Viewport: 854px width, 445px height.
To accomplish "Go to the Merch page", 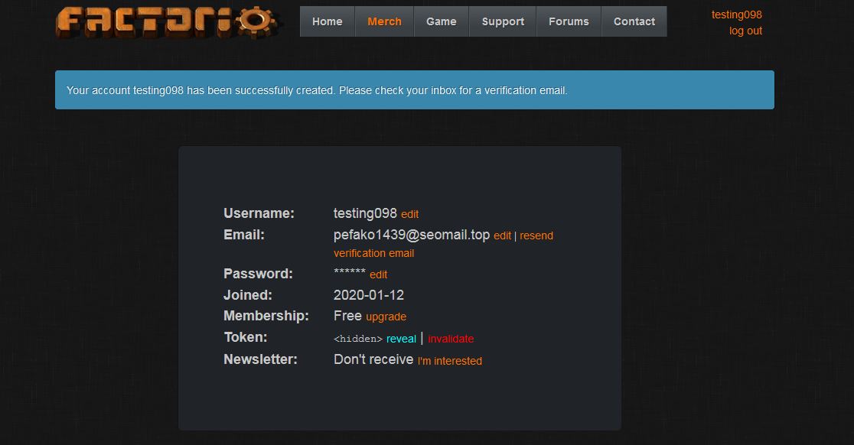I will point(384,21).
